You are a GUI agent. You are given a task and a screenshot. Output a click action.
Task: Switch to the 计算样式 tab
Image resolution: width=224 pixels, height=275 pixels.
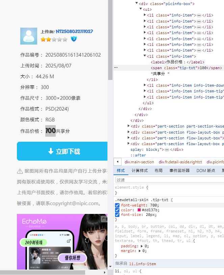pos(140,171)
